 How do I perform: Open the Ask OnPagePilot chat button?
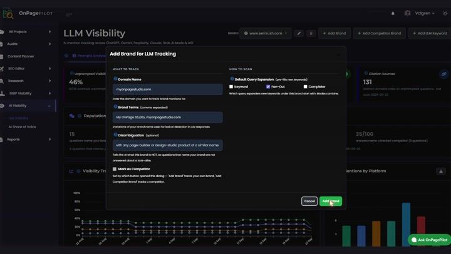tap(430, 240)
